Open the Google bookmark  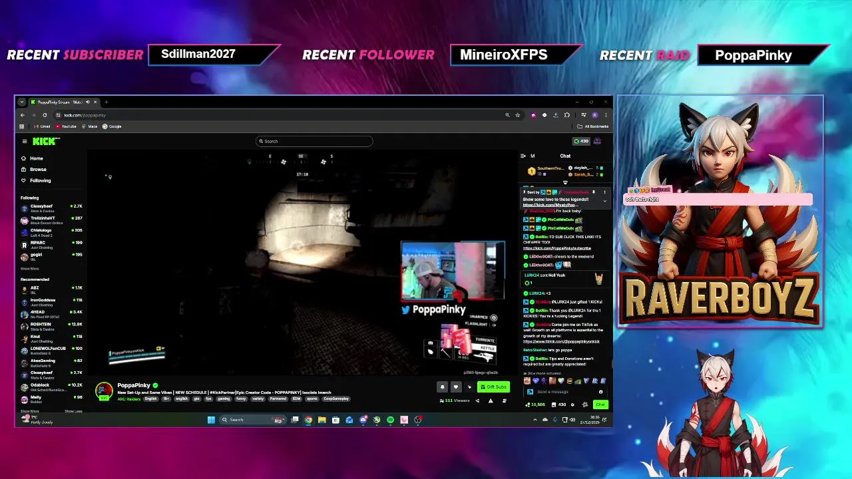pos(112,126)
